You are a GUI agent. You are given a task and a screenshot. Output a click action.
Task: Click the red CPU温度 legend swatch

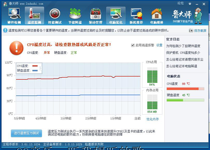point(35,66)
